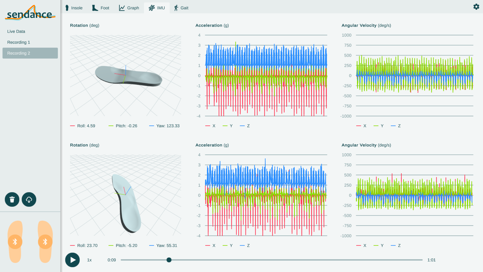The width and height of the screenshot is (483, 272).
Task: Click the playback timeline slider handle
Action: click(169, 260)
